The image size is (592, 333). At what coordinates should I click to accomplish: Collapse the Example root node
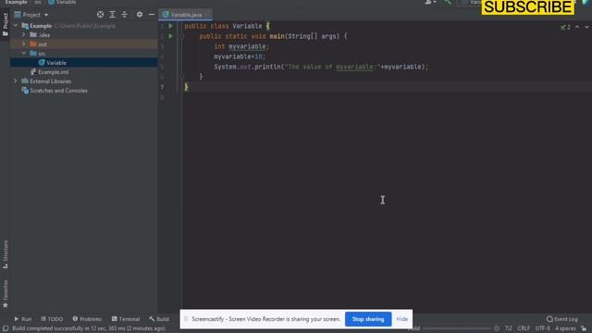[x=16, y=26]
